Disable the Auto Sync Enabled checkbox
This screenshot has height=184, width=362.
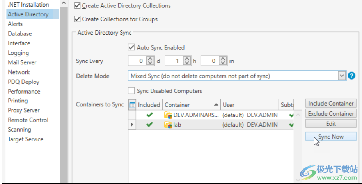coord(131,47)
